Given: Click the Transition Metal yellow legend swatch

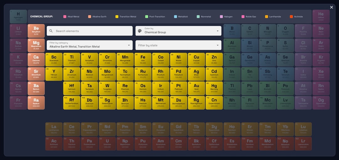Looking at the screenshot, I should pos(117,17).
